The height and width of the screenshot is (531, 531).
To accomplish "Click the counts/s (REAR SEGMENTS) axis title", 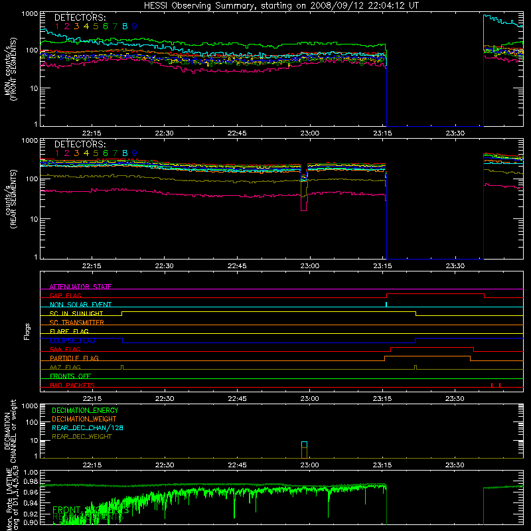I will (10, 199).
